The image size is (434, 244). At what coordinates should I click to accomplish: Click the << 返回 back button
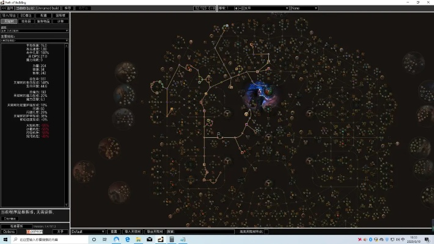pyautogui.click(x=7, y=9)
